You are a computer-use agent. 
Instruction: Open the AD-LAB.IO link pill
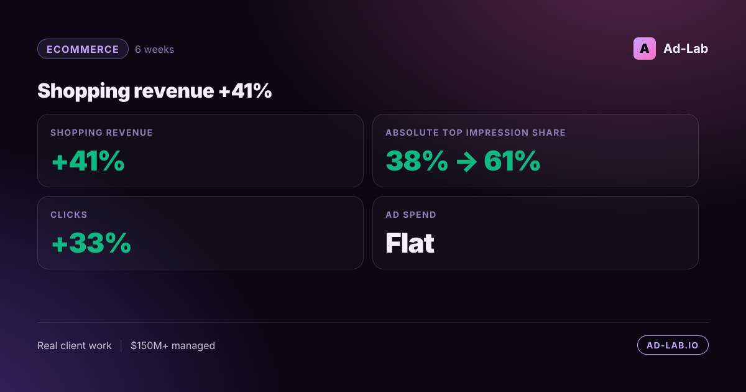(x=673, y=345)
